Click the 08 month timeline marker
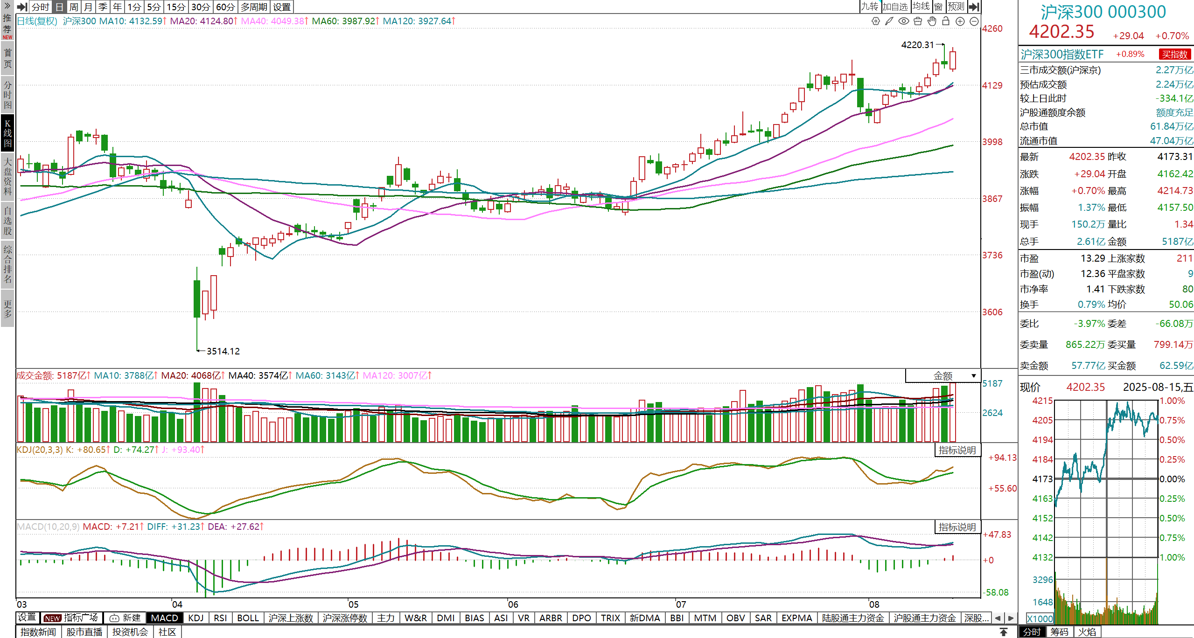This screenshot has height=638, width=1194. [874, 604]
